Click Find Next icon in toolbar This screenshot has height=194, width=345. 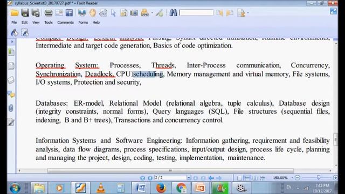pos(230,13)
